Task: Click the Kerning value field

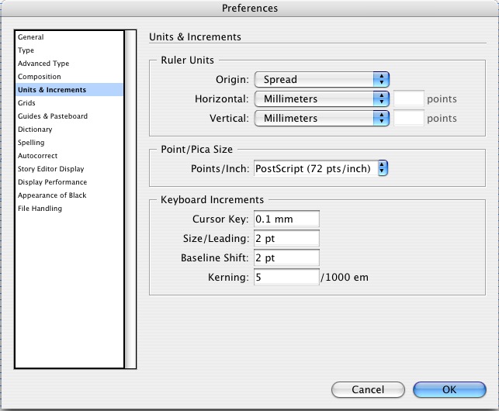Action: coord(286,277)
